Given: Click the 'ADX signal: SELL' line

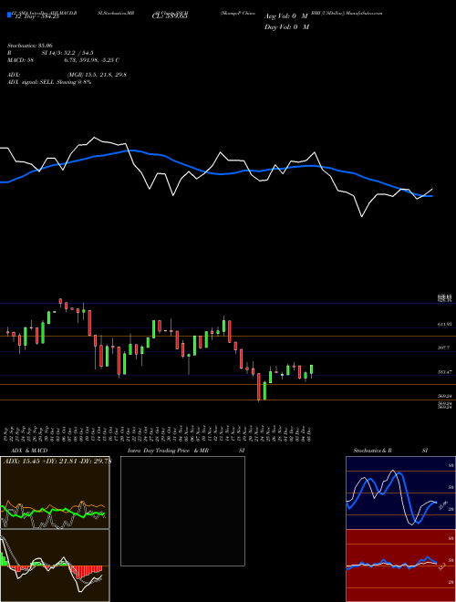Looking at the screenshot, I should tap(49, 82).
